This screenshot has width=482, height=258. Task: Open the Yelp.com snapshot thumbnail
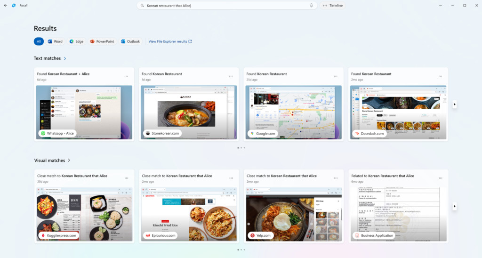point(294,214)
